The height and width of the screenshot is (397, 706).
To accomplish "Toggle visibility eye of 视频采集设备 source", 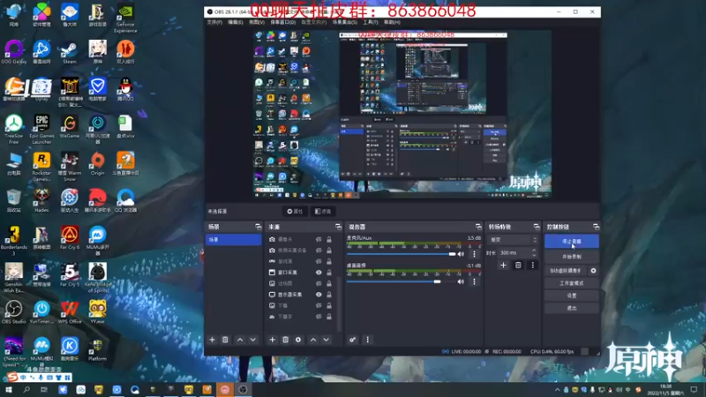I will tap(319, 251).
